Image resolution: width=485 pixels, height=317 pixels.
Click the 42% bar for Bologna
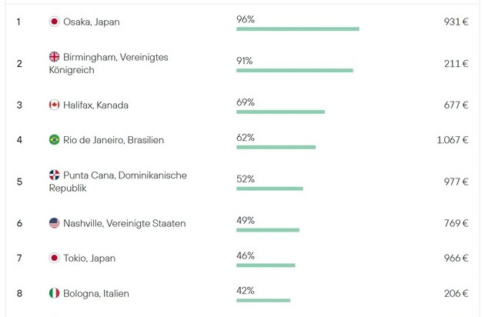(x=263, y=300)
